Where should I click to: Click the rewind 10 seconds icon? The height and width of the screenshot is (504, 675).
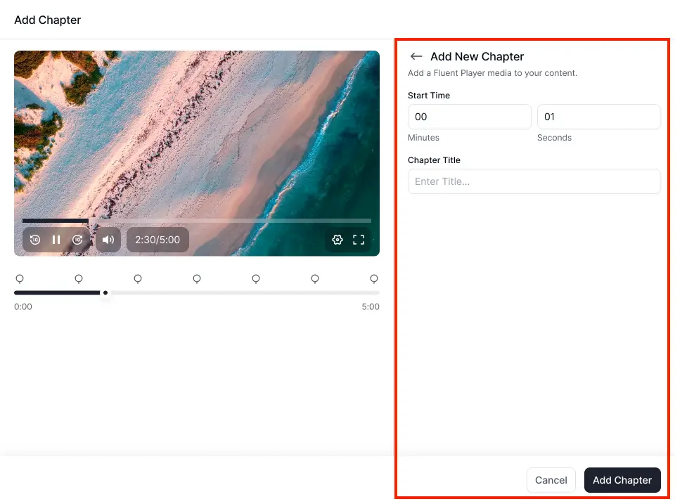(34, 240)
